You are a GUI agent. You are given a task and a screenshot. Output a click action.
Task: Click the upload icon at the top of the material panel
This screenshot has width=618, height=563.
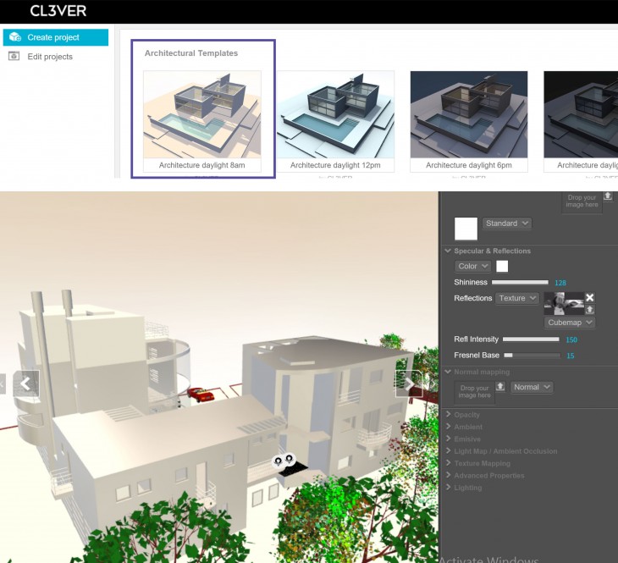point(607,196)
